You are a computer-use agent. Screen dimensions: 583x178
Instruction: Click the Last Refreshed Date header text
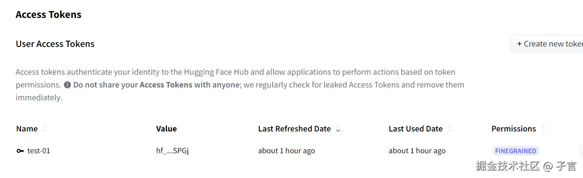click(295, 128)
